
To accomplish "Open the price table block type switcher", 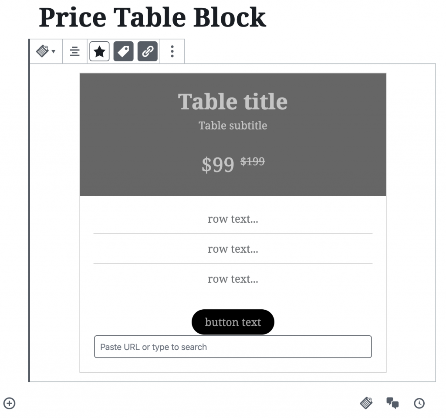I will [46, 51].
